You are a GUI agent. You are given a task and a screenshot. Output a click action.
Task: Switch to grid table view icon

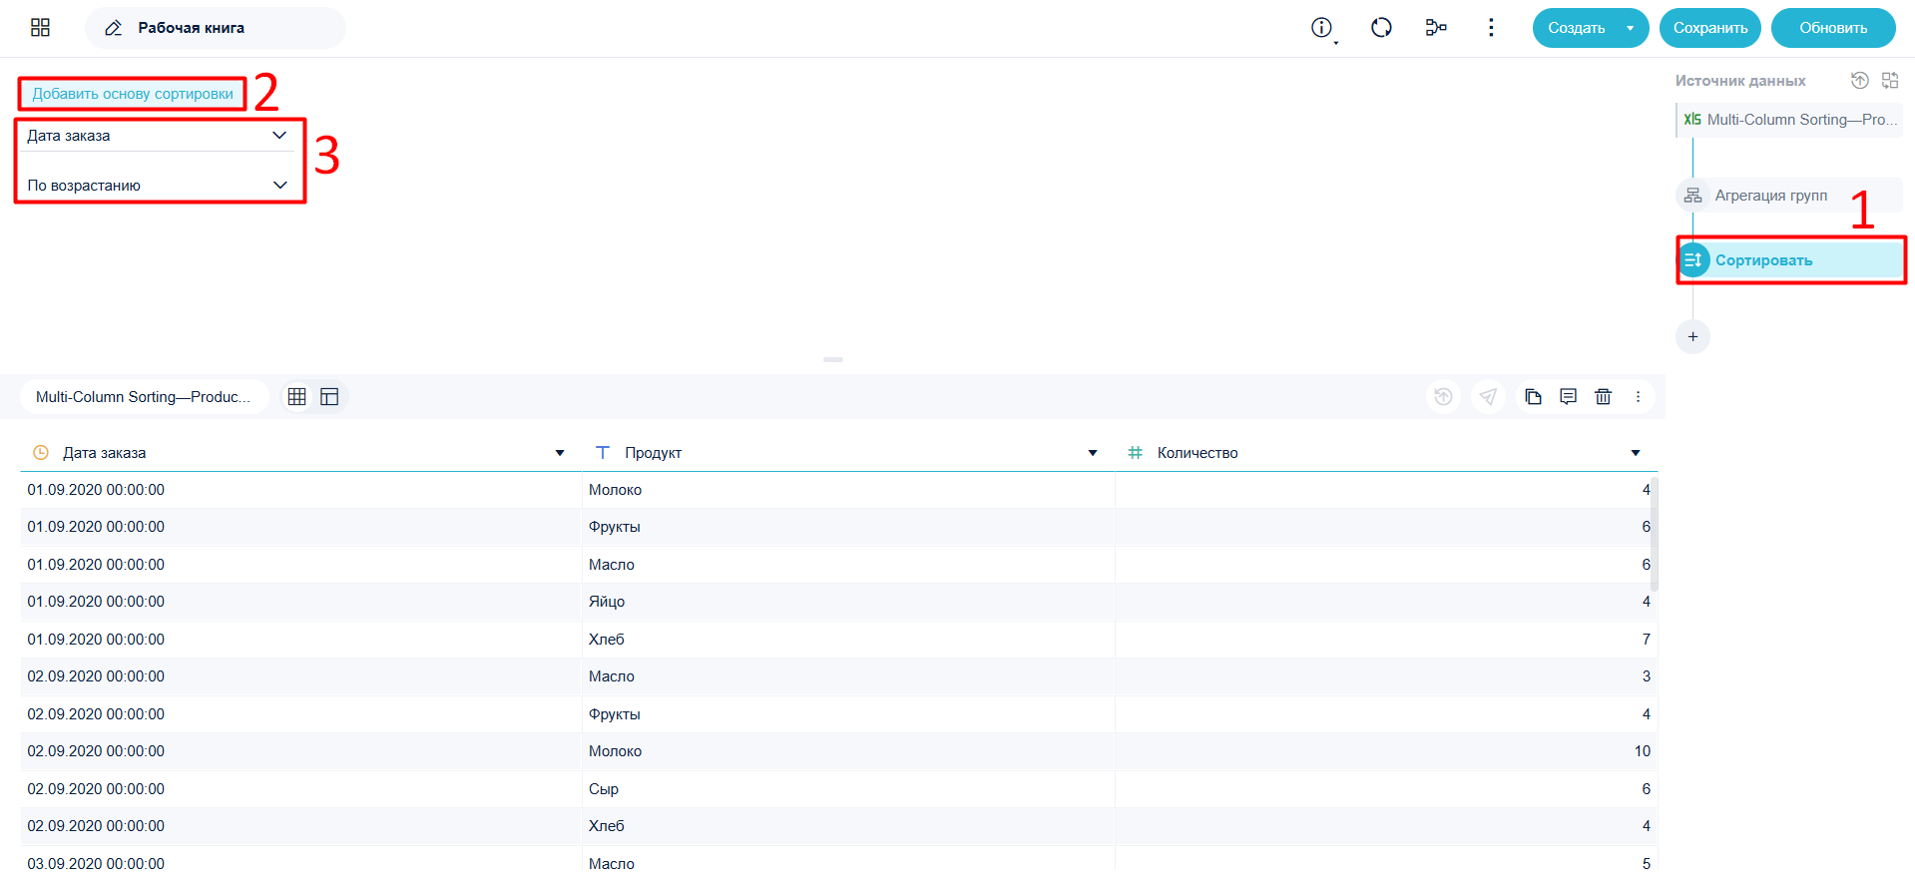(296, 397)
